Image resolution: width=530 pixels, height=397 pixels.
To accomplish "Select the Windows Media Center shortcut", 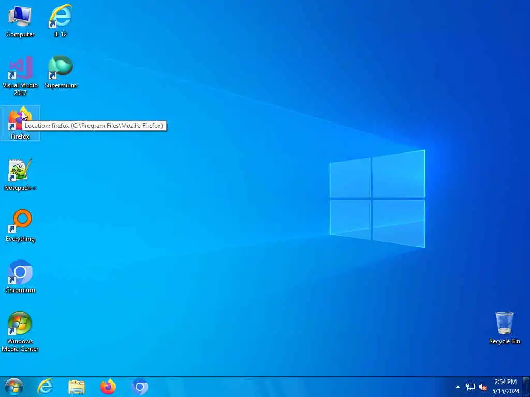I will (x=20, y=331).
